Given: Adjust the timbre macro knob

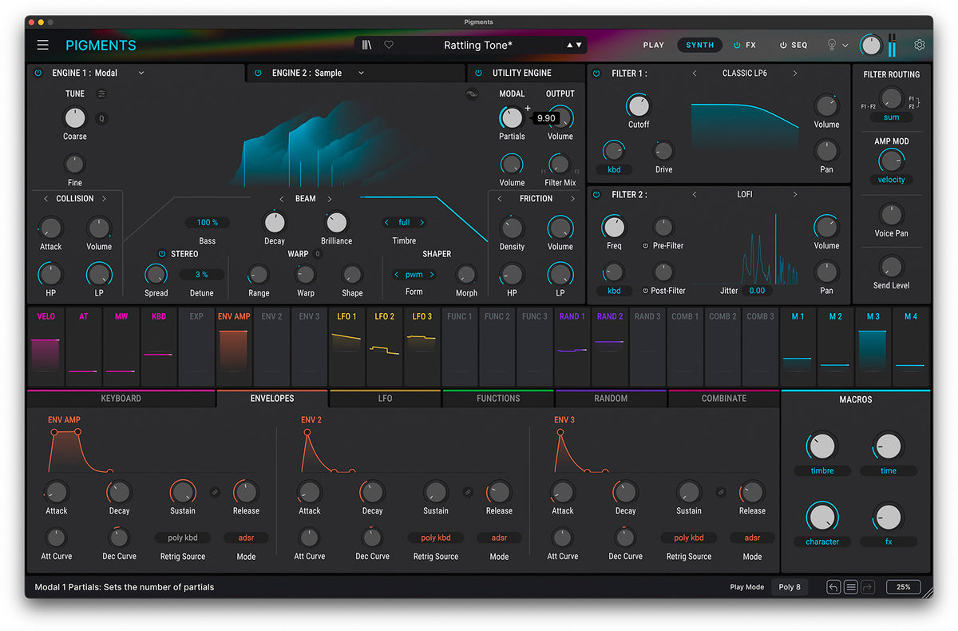Looking at the screenshot, I should 822,446.
